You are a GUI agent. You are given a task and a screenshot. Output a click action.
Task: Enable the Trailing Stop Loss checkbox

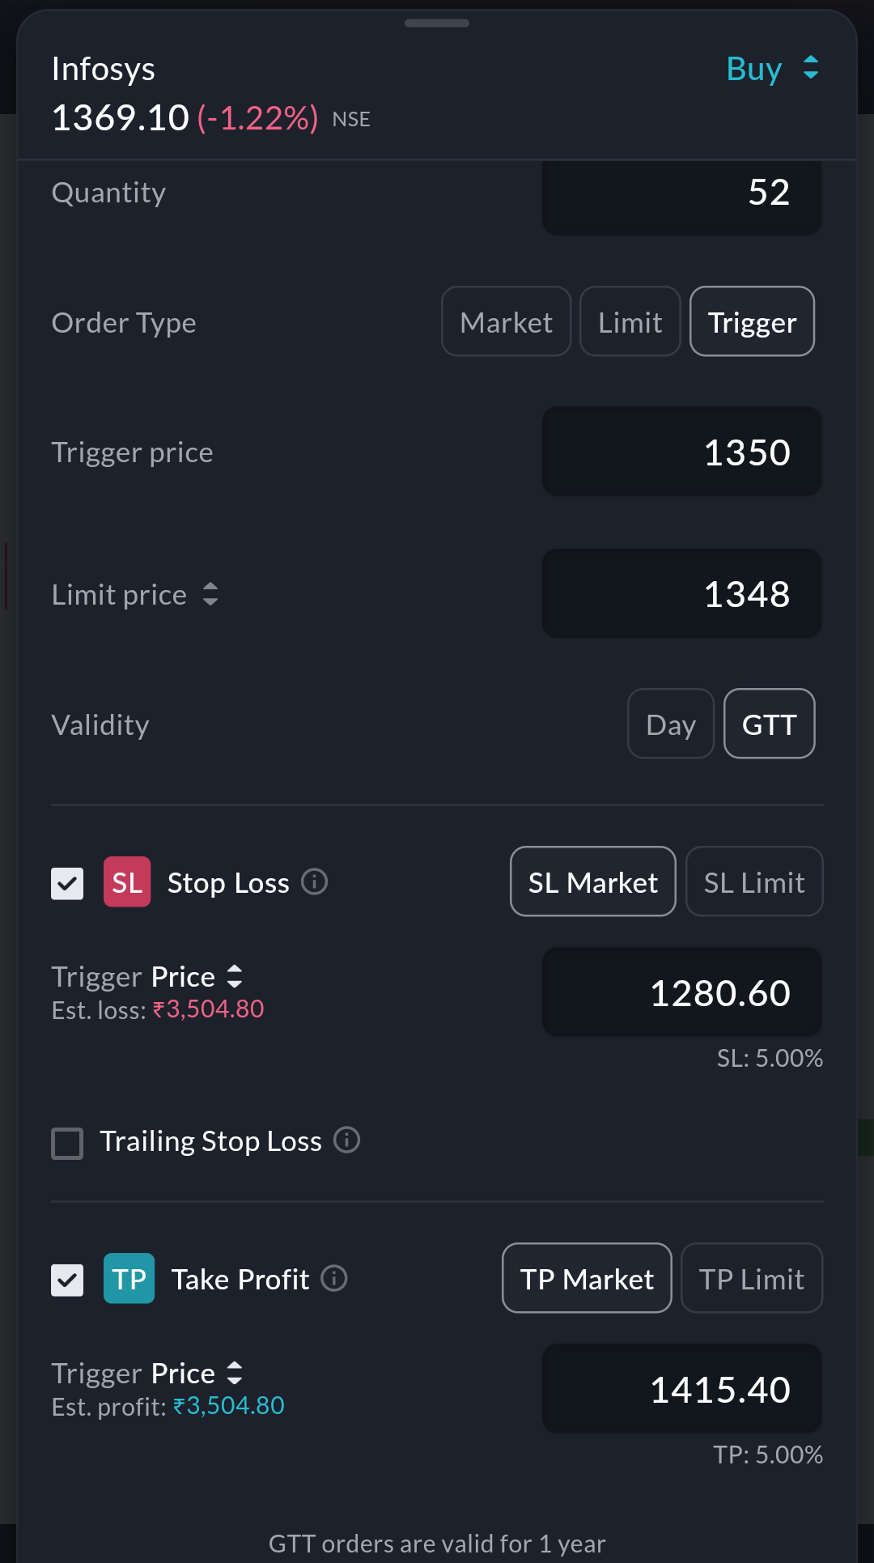[67, 1143]
